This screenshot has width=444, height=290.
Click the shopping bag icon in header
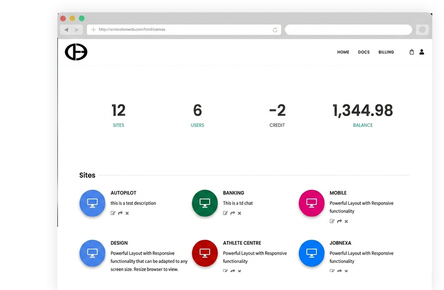412,52
